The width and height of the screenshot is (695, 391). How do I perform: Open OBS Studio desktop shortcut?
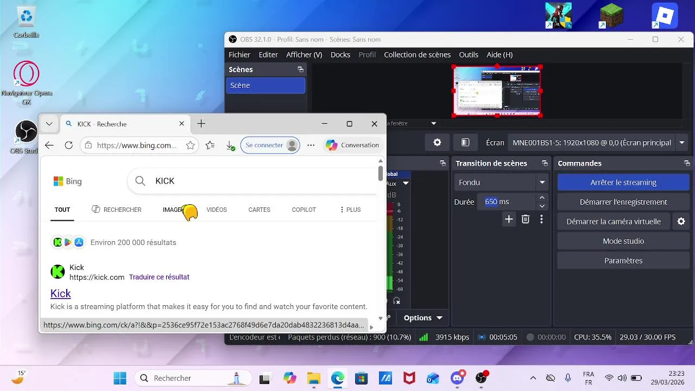[x=25, y=137]
